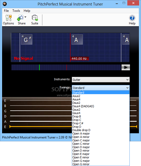
Task: Select Open A major tuning
Action: 101,133
